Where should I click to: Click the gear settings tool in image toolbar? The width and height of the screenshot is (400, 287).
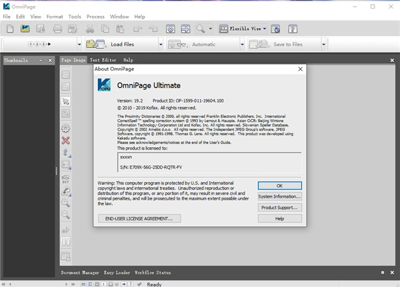66,129
